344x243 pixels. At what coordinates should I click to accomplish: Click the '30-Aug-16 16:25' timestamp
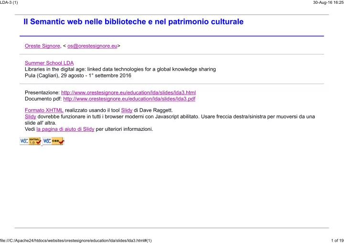pyautogui.click(x=328, y=2)
